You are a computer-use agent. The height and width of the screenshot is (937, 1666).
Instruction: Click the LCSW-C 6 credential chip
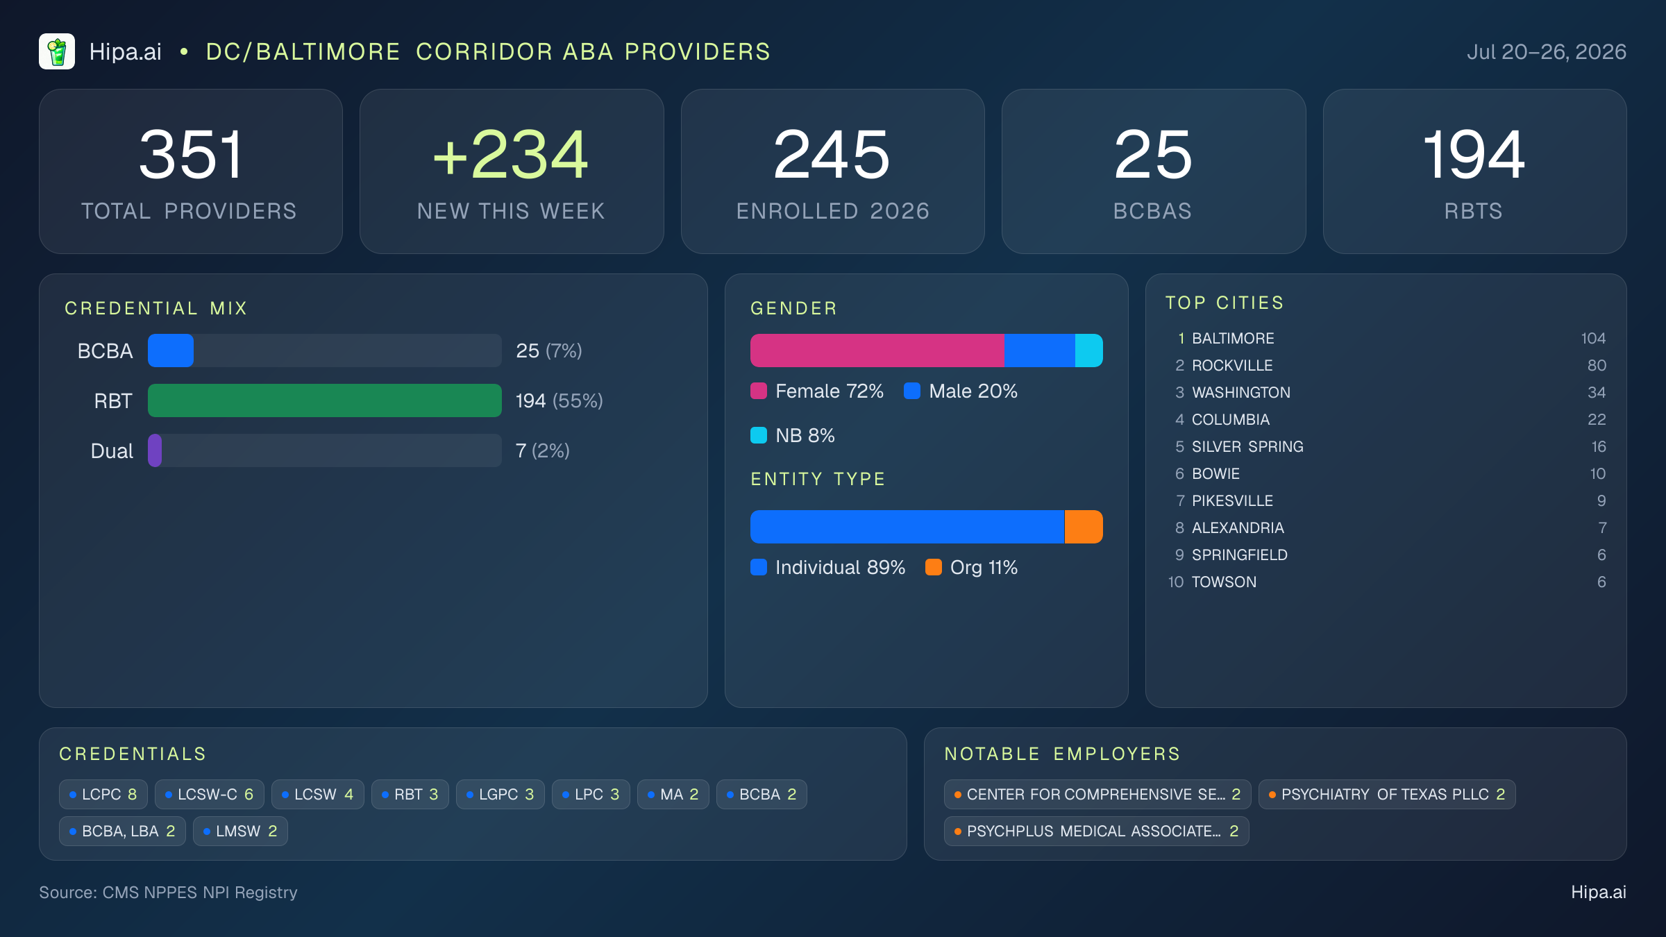click(210, 794)
